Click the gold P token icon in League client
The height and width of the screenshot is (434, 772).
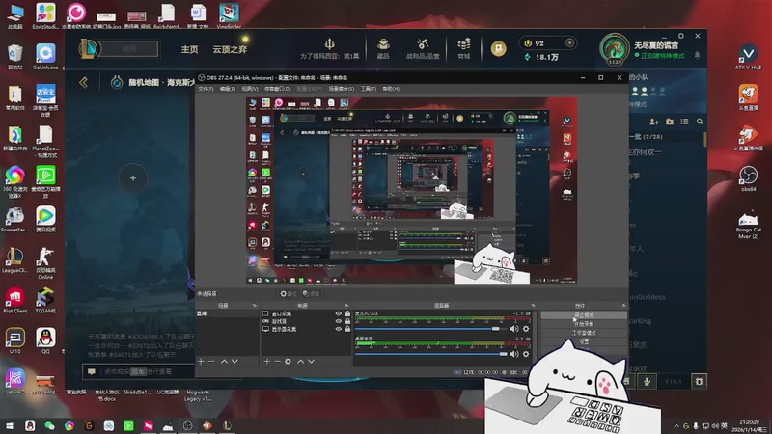tap(498, 48)
